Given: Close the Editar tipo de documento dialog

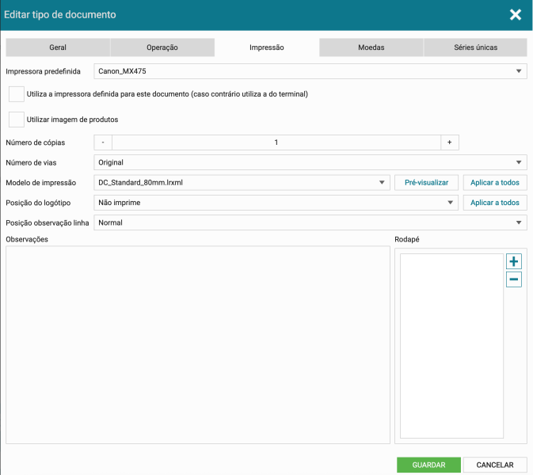Looking at the screenshot, I should pyautogui.click(x=515, y=14).
